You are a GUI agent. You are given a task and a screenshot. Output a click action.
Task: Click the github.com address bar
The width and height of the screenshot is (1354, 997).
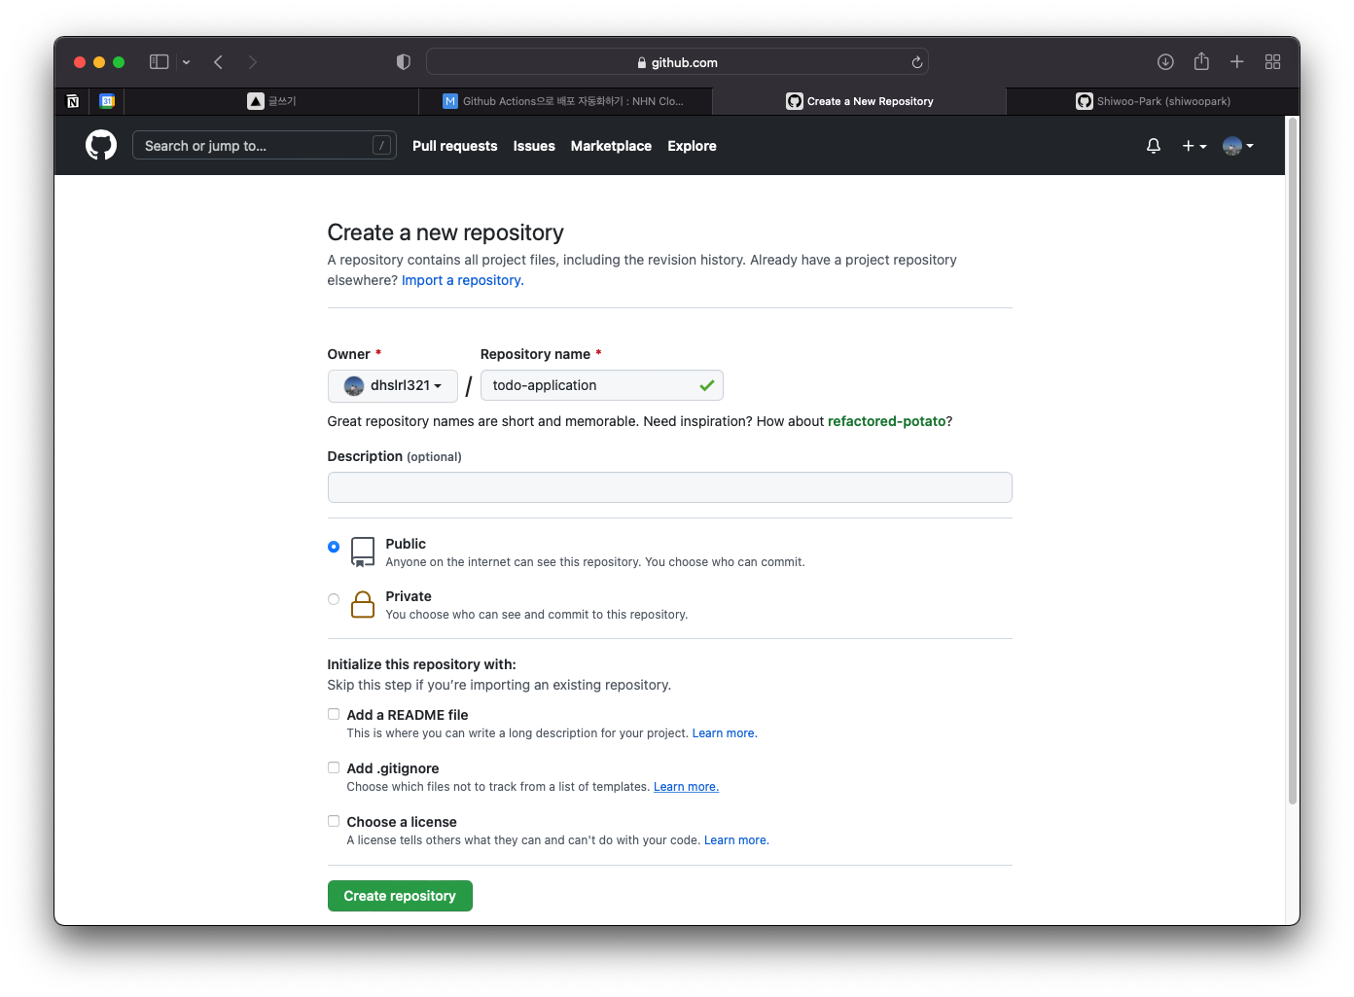(677, 62)
